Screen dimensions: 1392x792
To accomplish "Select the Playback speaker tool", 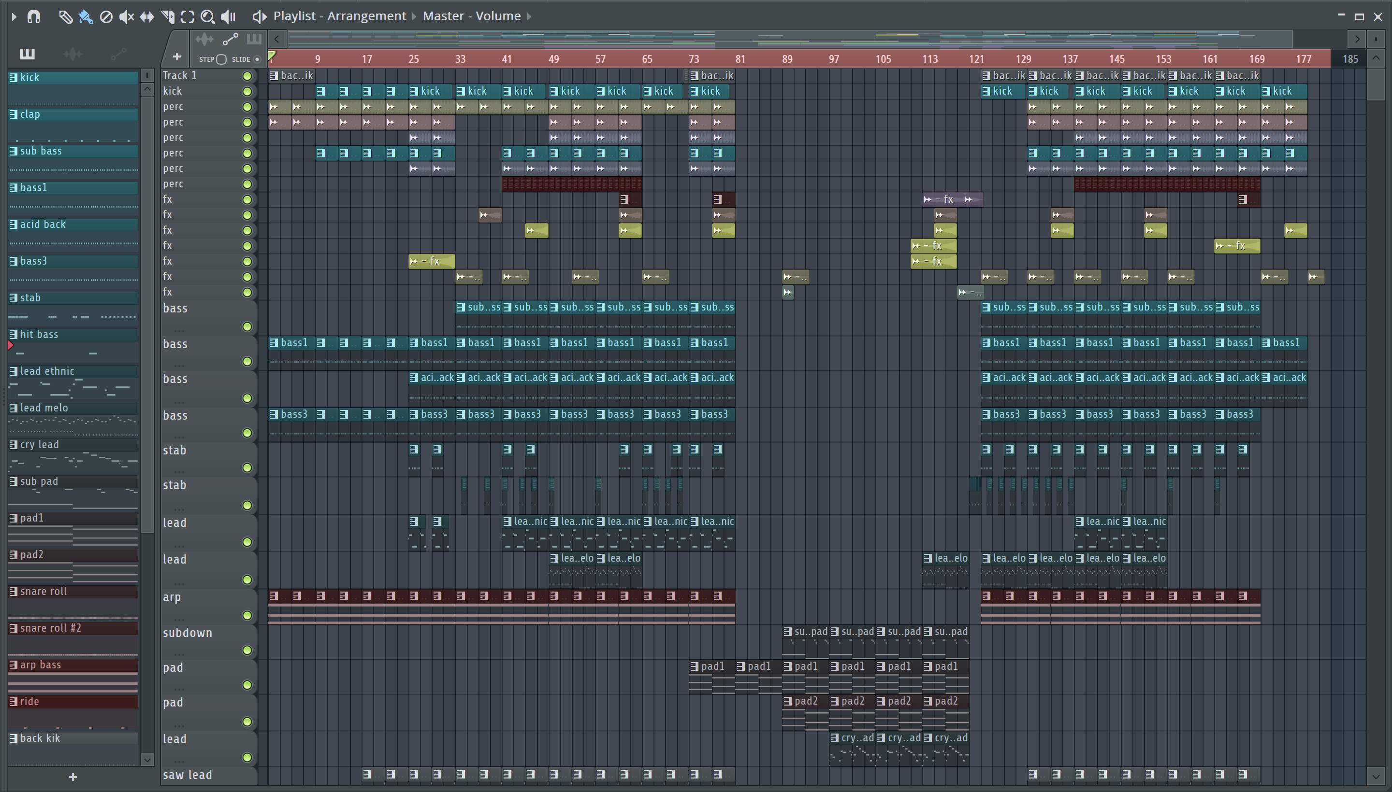I will (228, 17).
